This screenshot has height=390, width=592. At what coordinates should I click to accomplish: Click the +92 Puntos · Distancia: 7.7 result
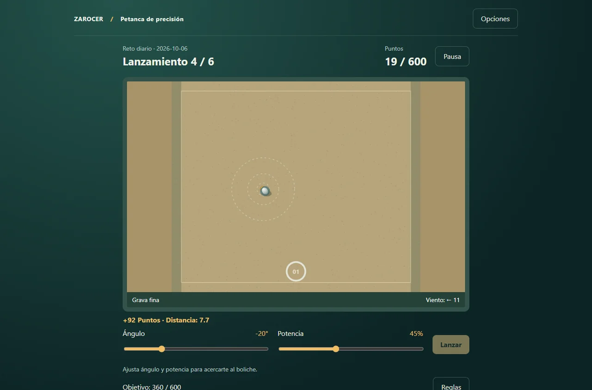166,320
